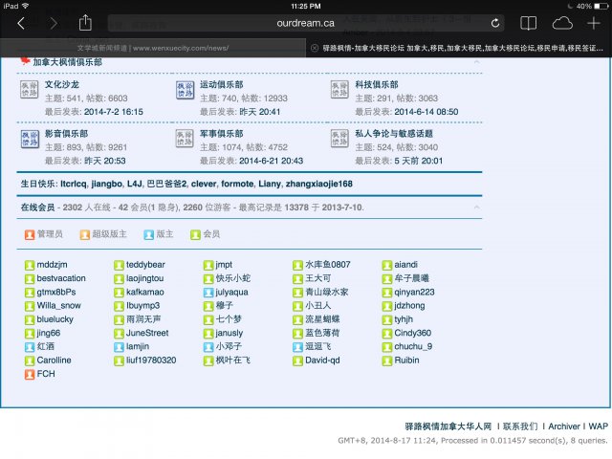Collapse the 在线会员 online members section

(x=476, y=207)
